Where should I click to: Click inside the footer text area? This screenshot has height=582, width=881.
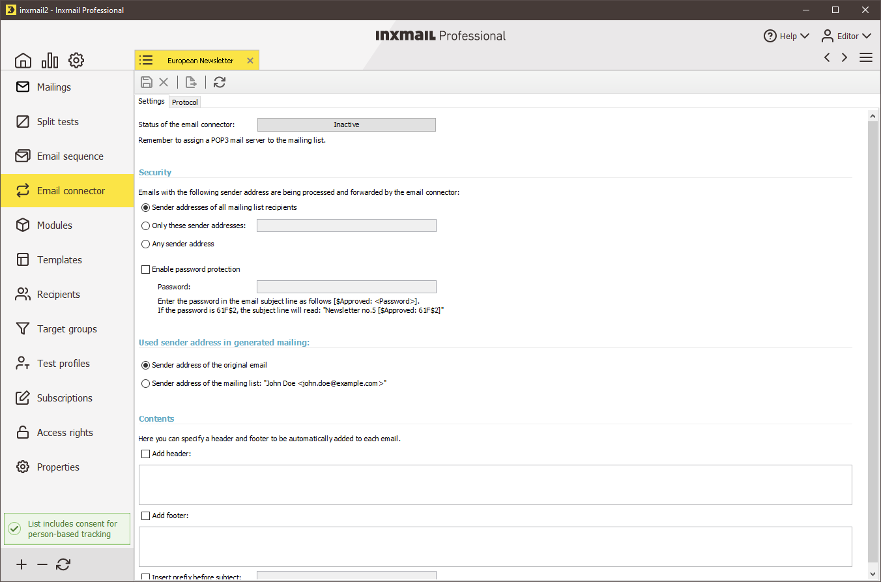coord(495,547)
